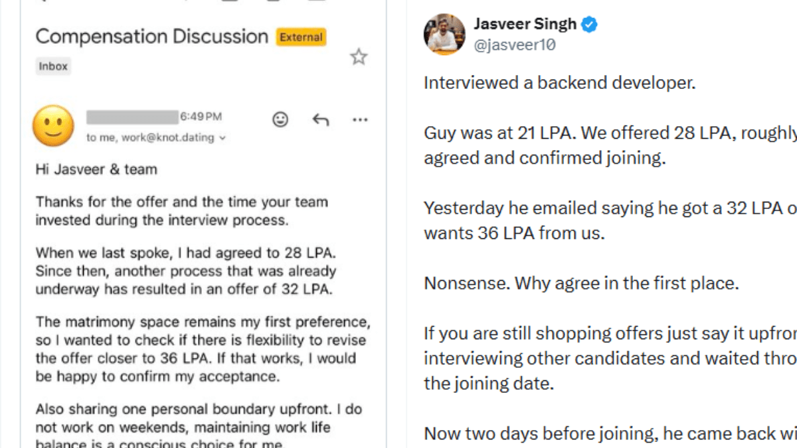The image size is (797, 448).
Task: Click the Compensation Discussion subject heading
Action: coord(151,37)
